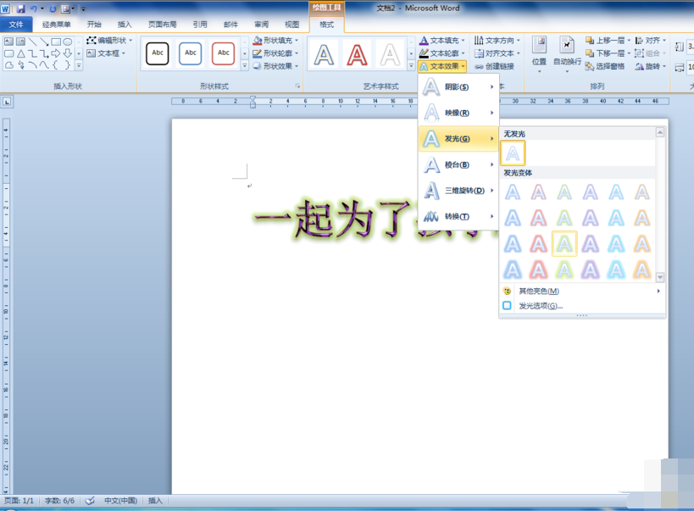Image resolution: width=694 pixels, height=511 pixels.
Task: Click the 文本效果 text effects button
Action: tap(441, 66)
